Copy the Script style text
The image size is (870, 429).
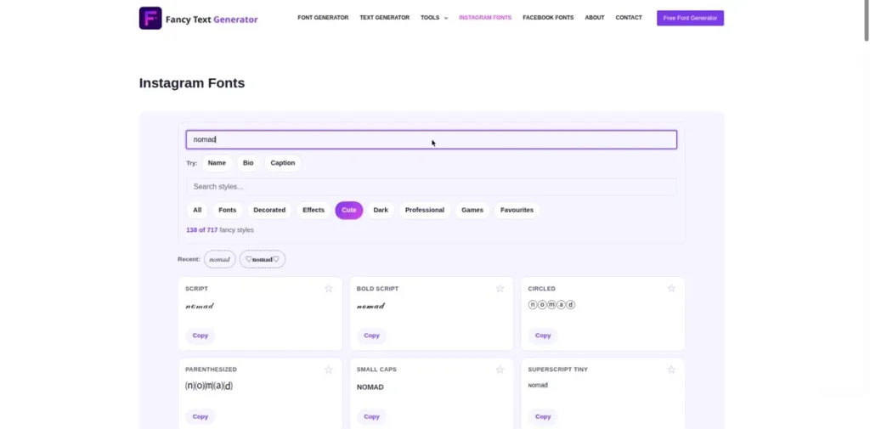coord(201,336)
